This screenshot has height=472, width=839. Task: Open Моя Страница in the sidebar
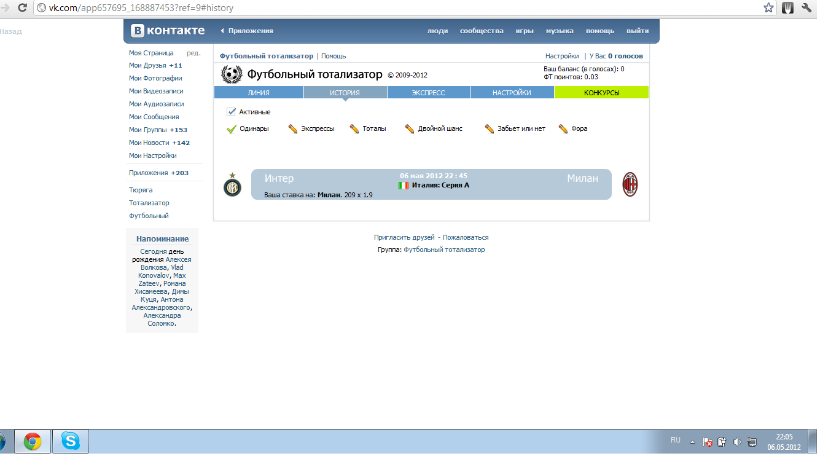[151, 53]
